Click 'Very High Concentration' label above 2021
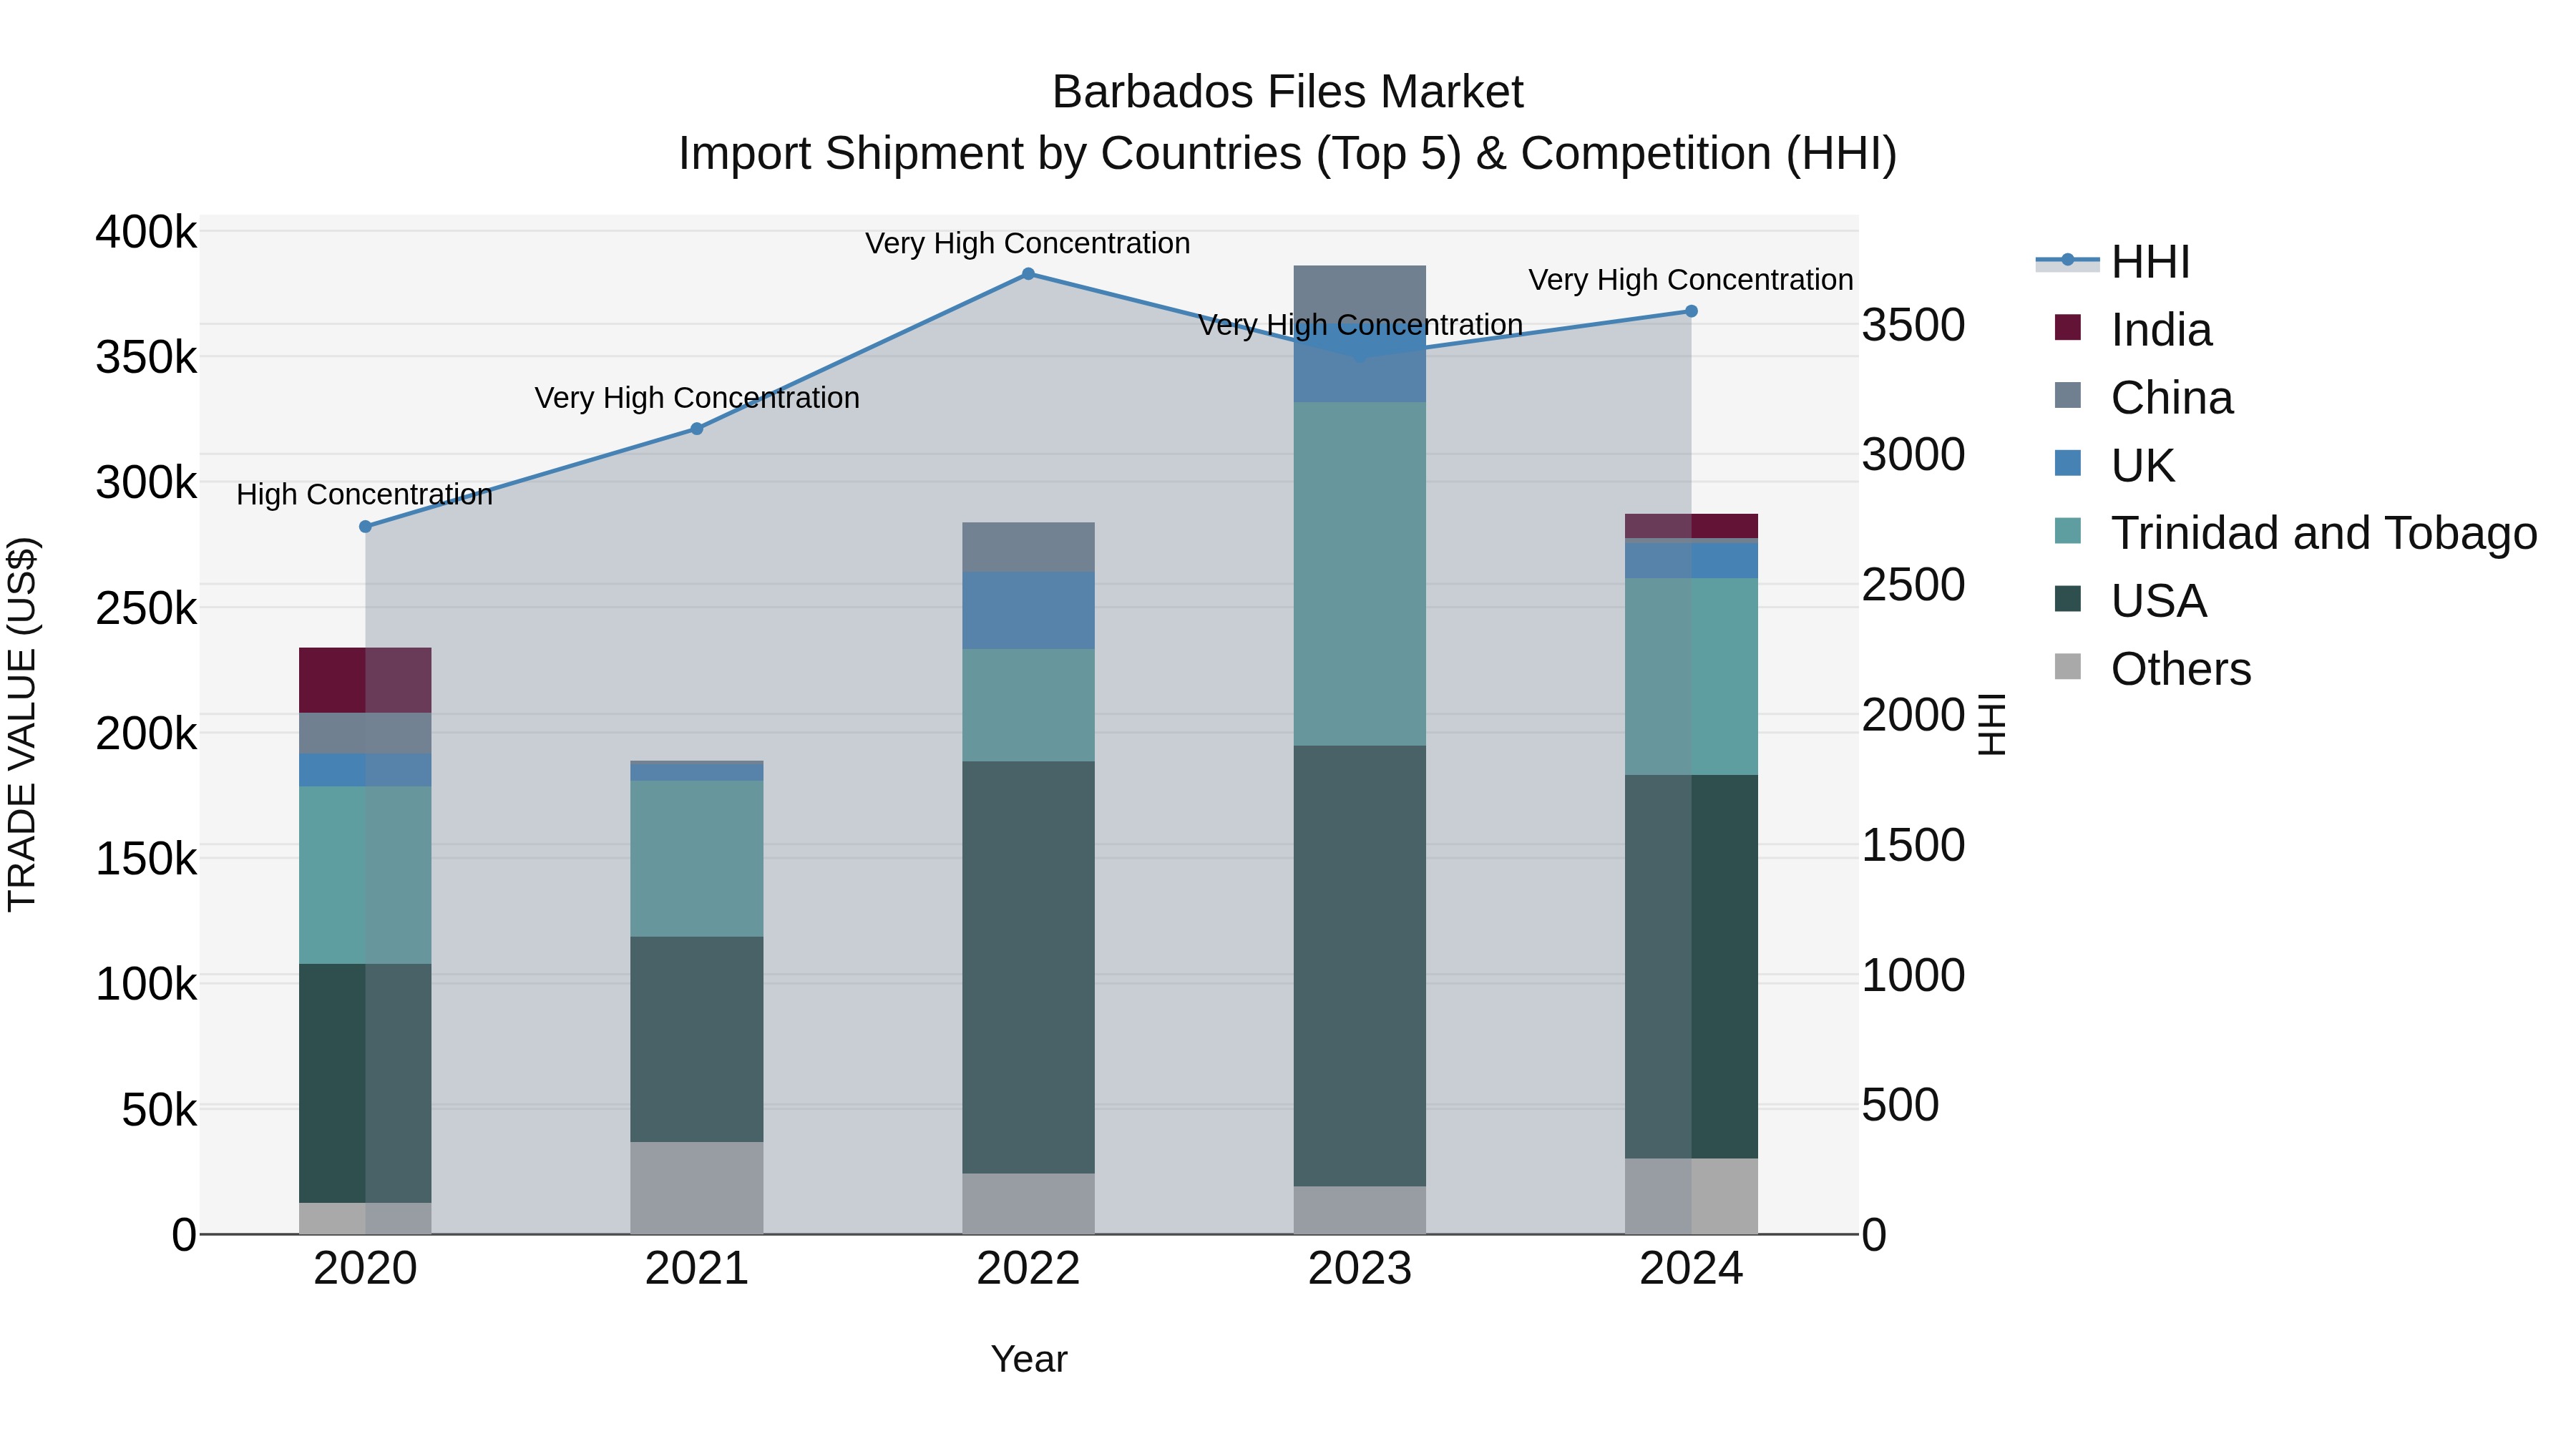 point(697,398)
